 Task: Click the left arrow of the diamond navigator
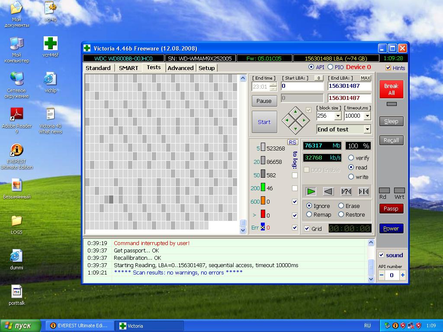coord(287,120)
